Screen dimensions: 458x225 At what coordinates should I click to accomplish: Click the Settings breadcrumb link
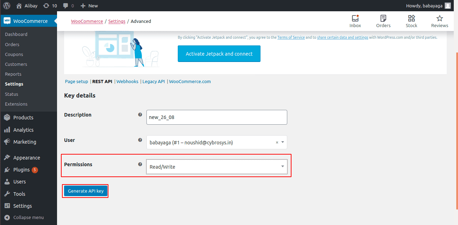click(x=117, y=21)
